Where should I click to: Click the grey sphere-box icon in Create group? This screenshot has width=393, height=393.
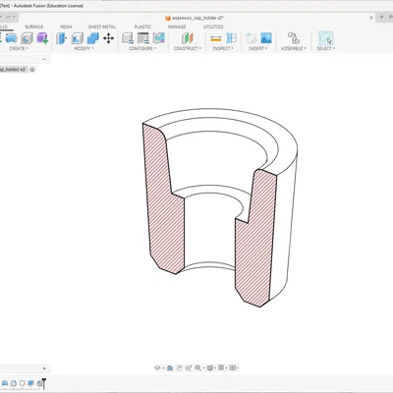click(27, 38)
